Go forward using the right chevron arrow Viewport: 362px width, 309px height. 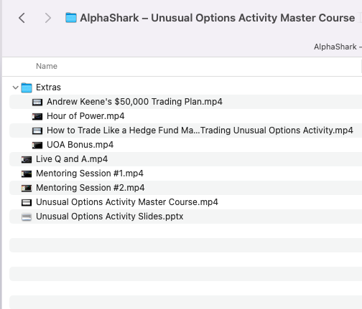click(x=48, y=18)
